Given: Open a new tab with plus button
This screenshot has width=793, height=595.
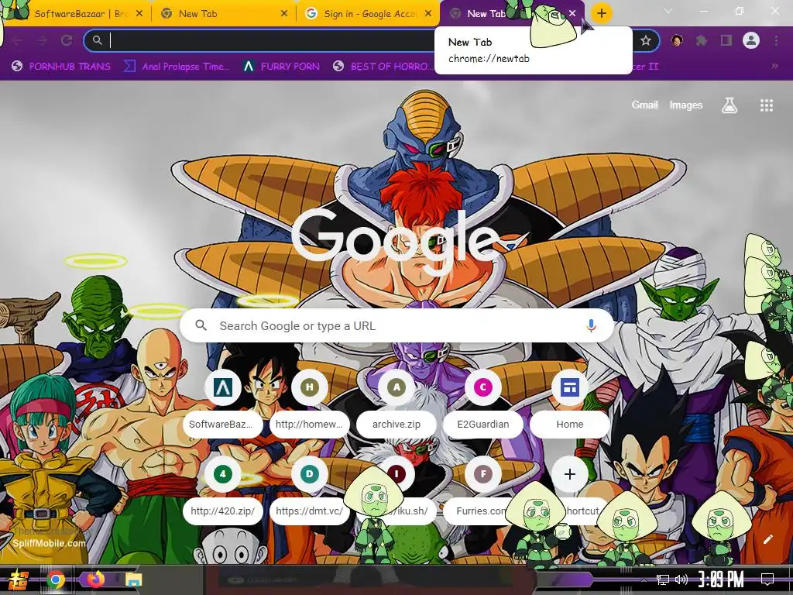Looking at the screenshot, I should (x=601, y=14).
